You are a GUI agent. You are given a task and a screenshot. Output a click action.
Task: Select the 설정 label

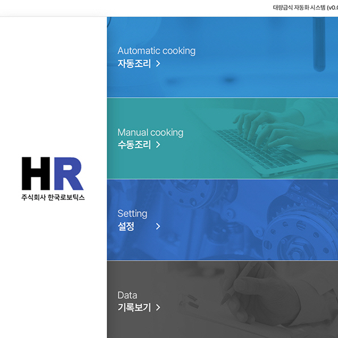pyautogui.click(x=126, y=226)
